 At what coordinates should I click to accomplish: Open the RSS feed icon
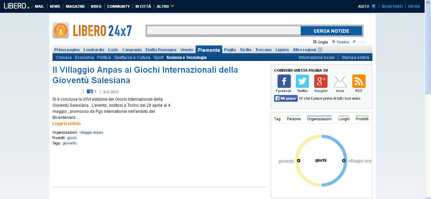point(359,81)
